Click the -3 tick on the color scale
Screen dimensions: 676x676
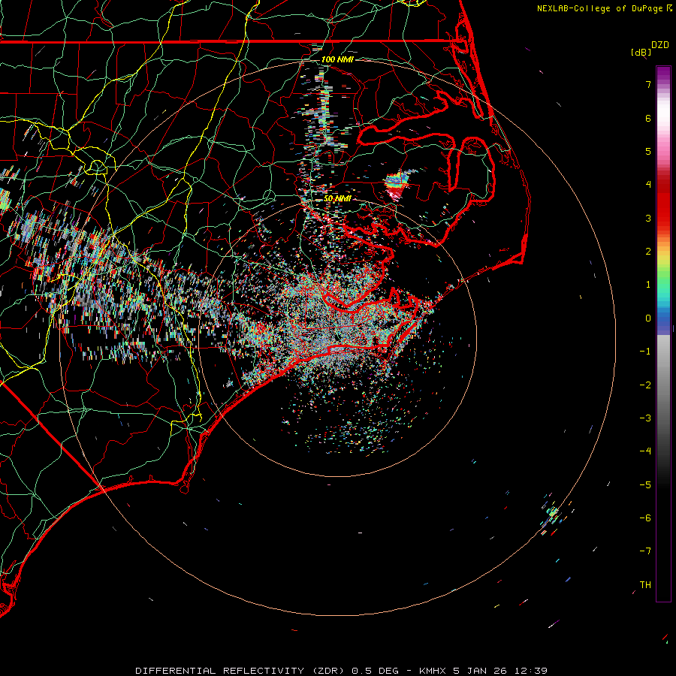[x=644, y=418]
